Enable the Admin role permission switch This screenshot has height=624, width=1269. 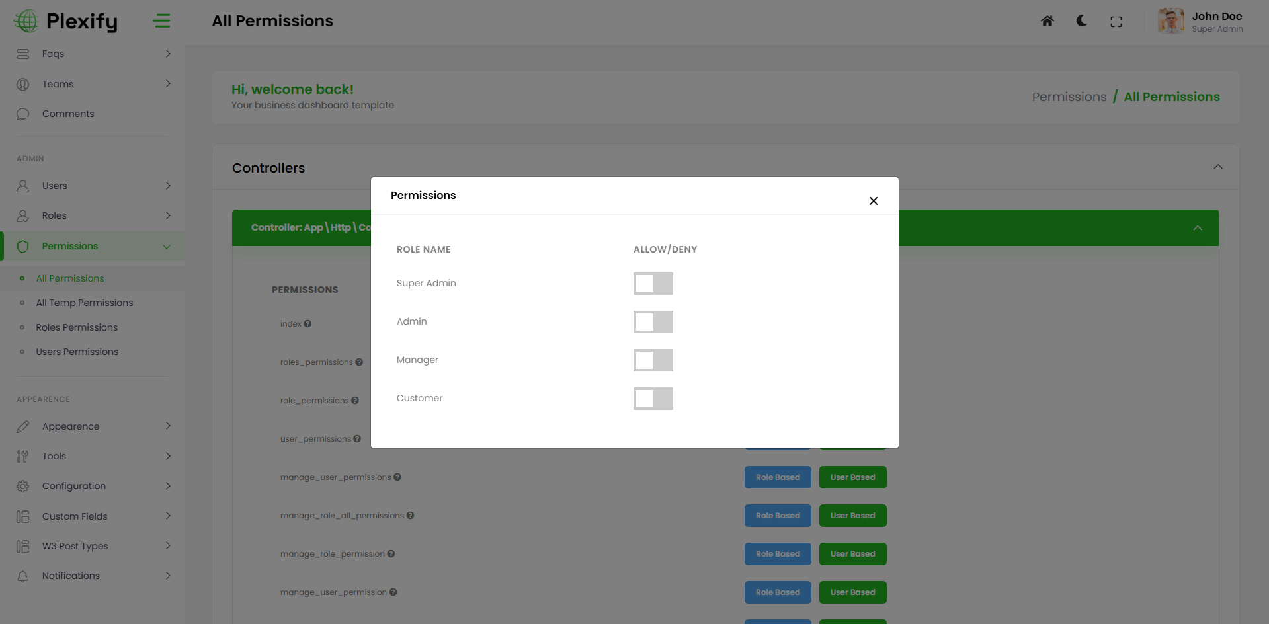coord(653,322)
